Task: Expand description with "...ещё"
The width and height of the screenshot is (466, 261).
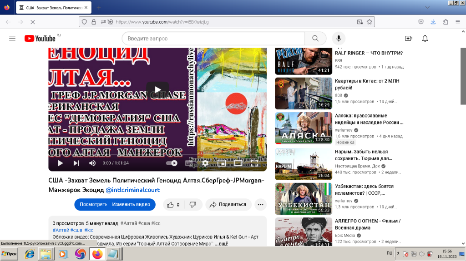Action: [x=221, y=243]
